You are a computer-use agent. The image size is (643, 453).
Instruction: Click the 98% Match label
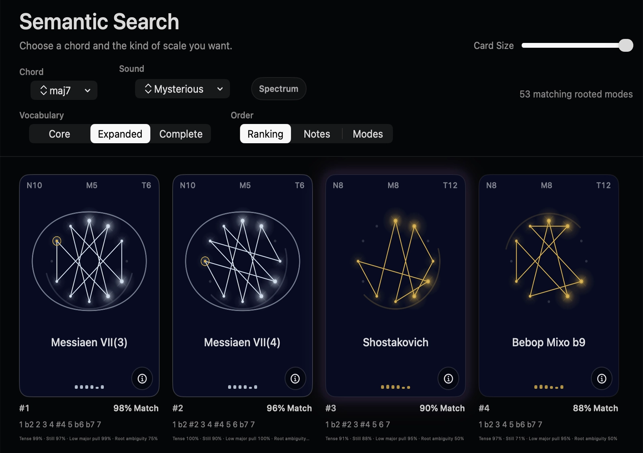pos(136,408)
